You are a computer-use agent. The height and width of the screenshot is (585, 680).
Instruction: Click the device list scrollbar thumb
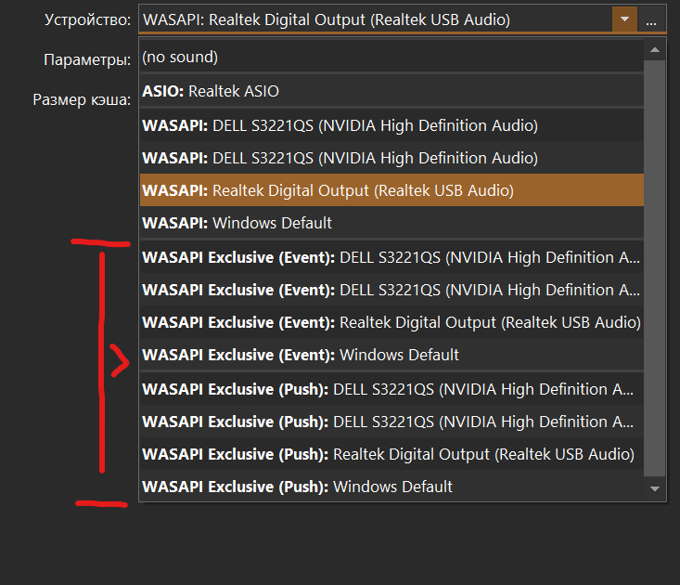[655, 268]
